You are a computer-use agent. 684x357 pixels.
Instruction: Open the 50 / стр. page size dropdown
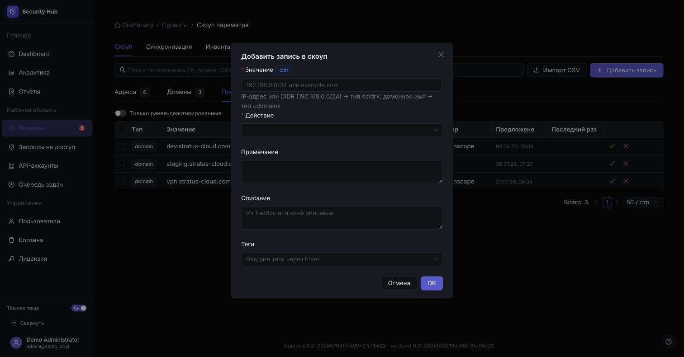pos(643,202)
